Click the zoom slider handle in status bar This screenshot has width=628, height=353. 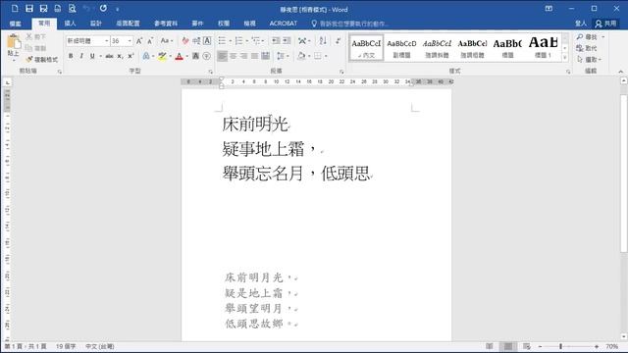tap(560, 346)
